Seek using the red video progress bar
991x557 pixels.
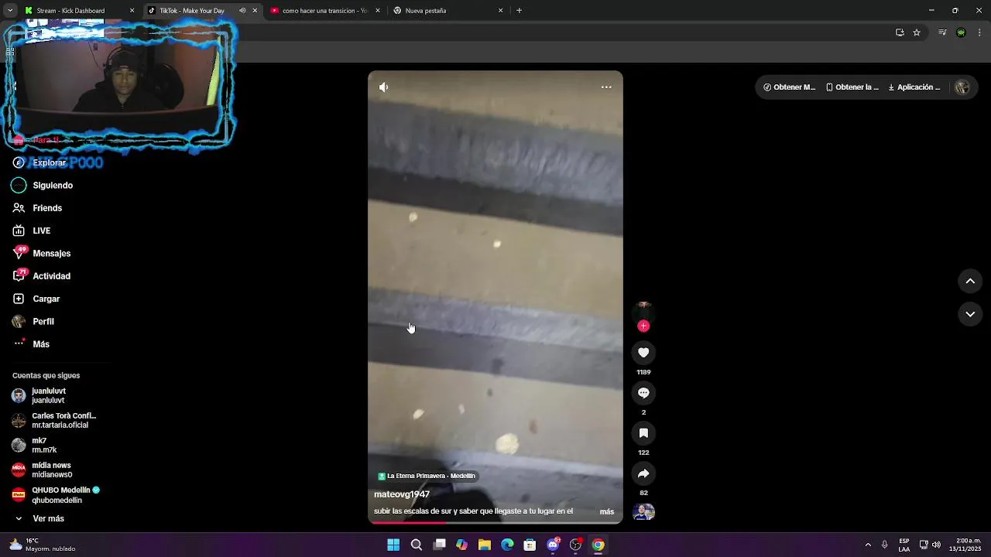click(495, 522)
